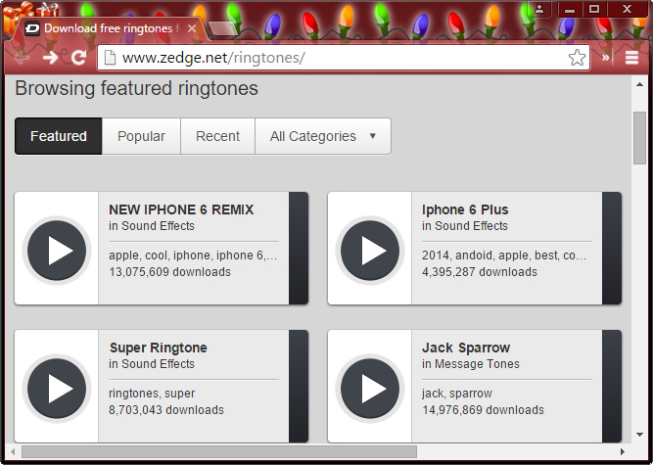The width and height of the screenshot is (653, 465).
Task: Select the Recent filter tab
Action: pyautogui.click(x=217, y=136)
